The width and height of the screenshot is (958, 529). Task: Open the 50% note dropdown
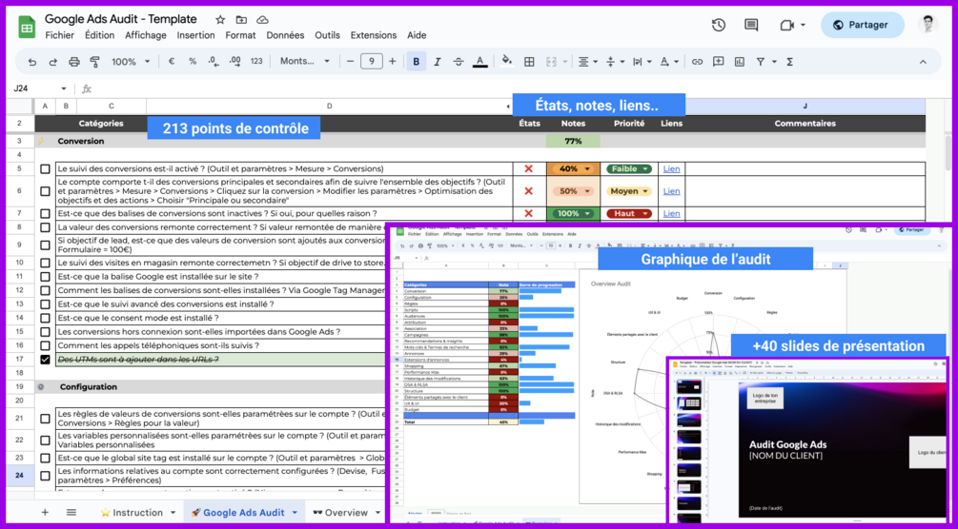[x=588, y=191]
